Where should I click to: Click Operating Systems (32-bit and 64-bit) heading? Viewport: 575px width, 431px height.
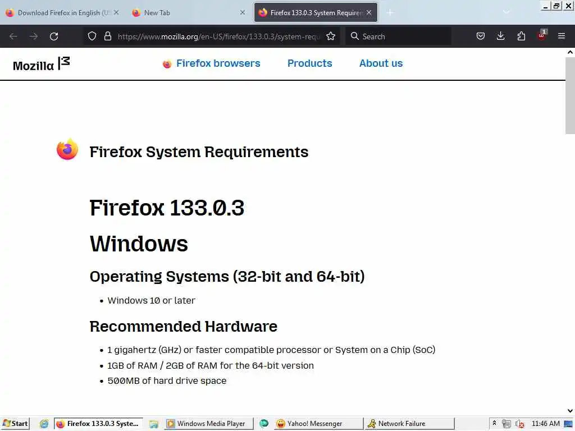point(227,277)
